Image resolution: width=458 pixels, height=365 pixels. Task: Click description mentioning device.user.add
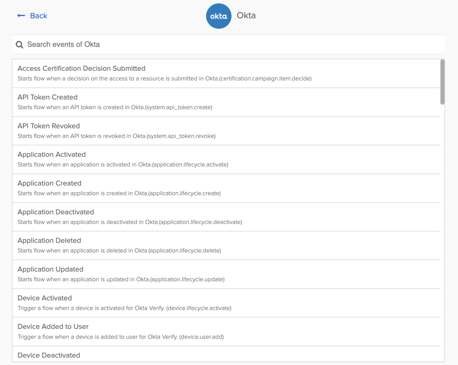121,337
